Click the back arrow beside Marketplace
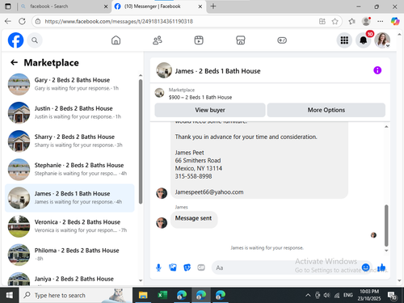Screen dimensions: 404x303 (x=14, y=63)
